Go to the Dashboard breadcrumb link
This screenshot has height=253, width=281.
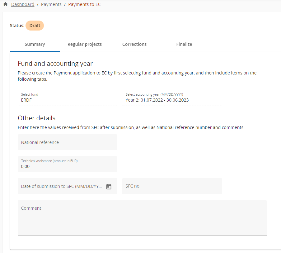tap(23, 4)
